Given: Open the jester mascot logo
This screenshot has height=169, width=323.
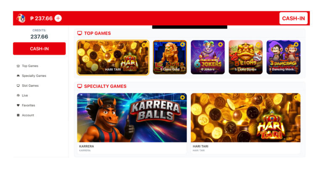Looking at the screenshot, I should (x=21, y=18).
